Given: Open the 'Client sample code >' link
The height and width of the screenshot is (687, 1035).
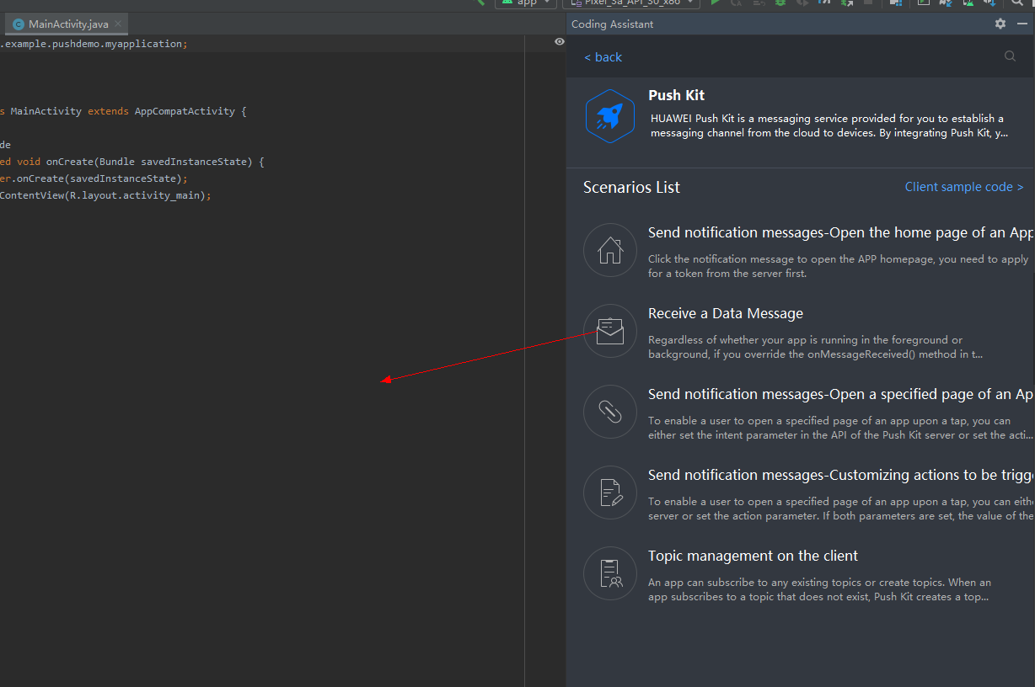Looking at the screenshot, I should [963, 187].
